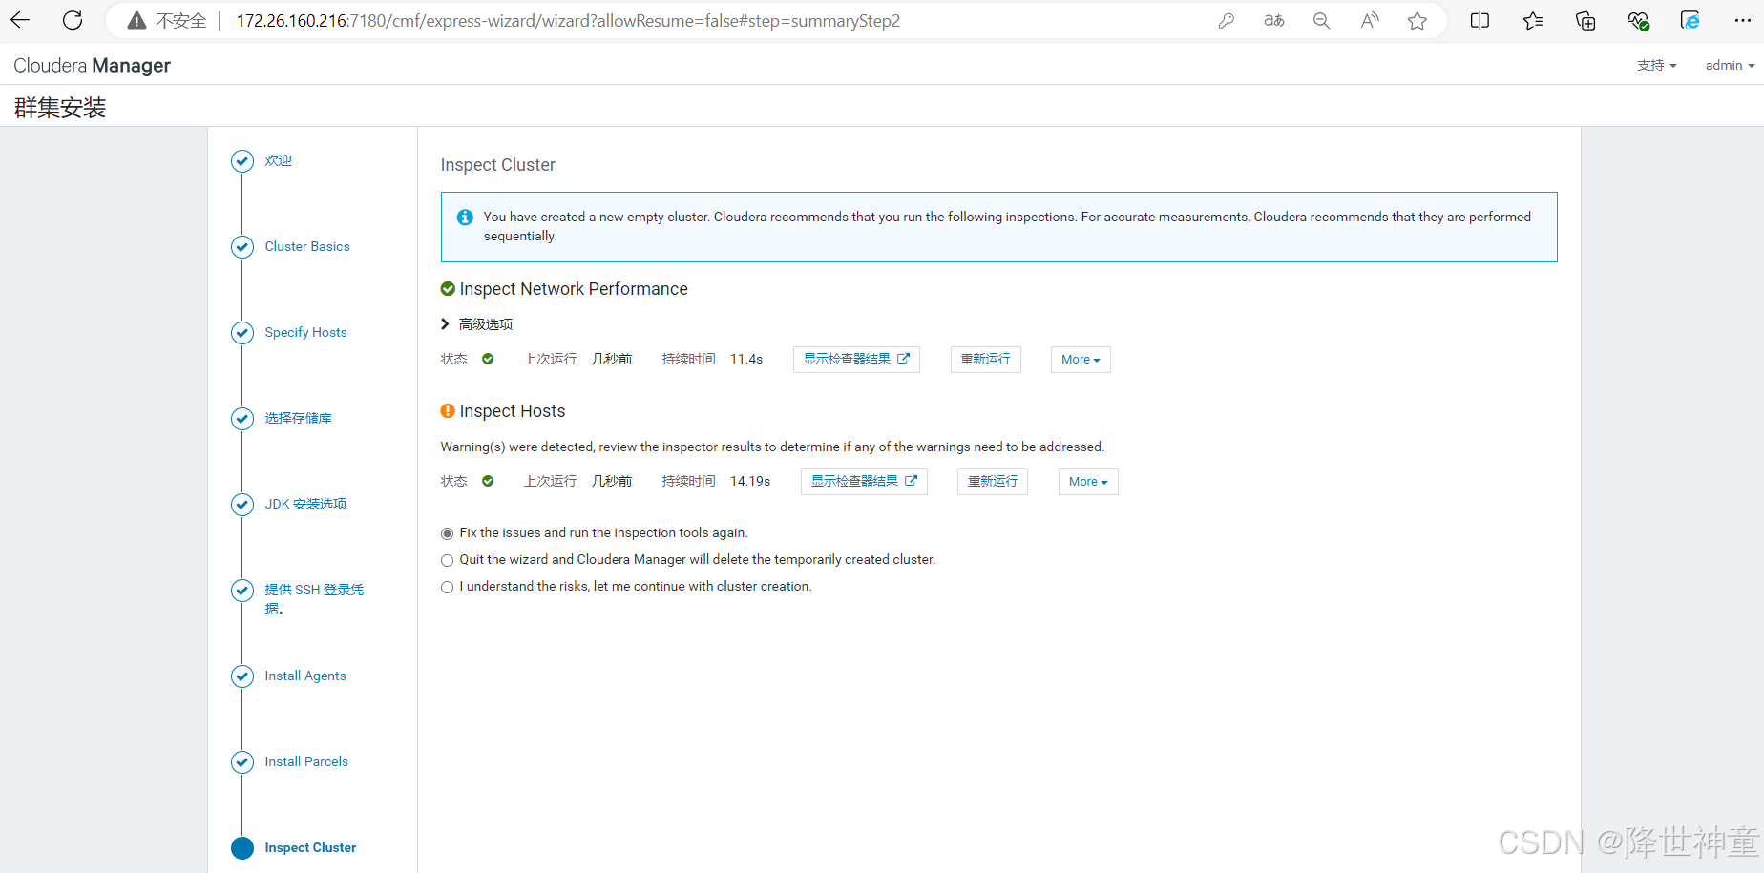The image size is (1764, 873).
Task: Click the Install Parcels step checkmark circle
Action: tap(242, 762)
